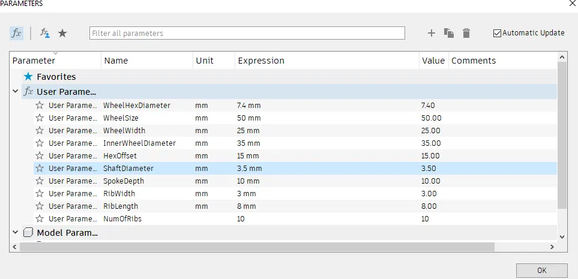Viewport: 578px width, 279px height.
Task: Click the star favorites filter icon in the toolbar
Action: [x=62, y=33]
